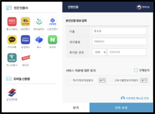Viewport: 155px width, 114px height.
Task: Pick the Shinhan certificate icon
Action: (53, 22)
